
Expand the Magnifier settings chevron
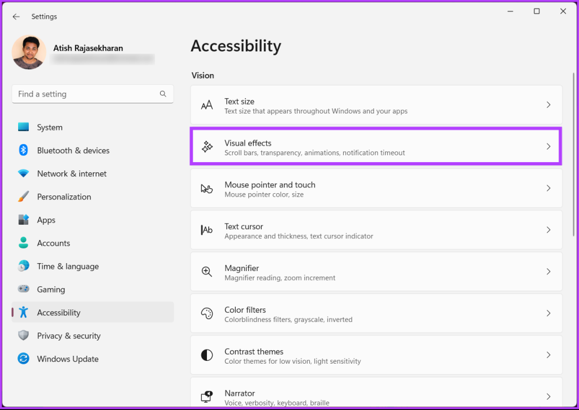(548, 271)
